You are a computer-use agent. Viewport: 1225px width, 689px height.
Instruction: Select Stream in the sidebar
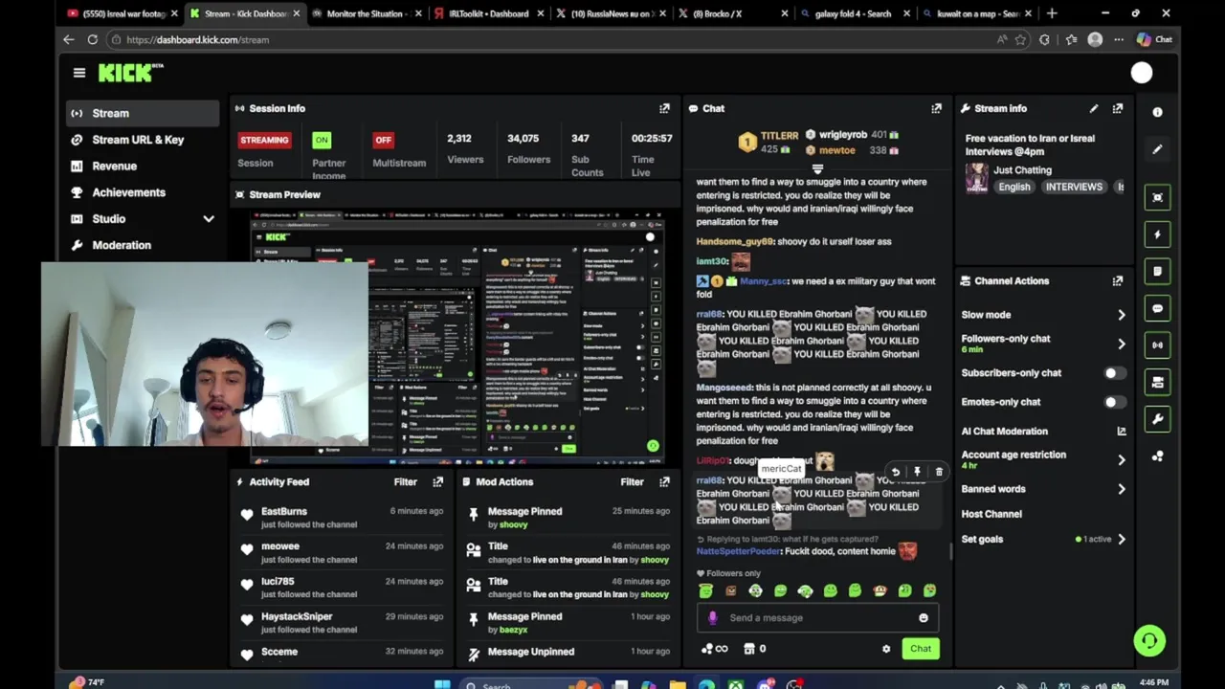[x=142, y=113]
